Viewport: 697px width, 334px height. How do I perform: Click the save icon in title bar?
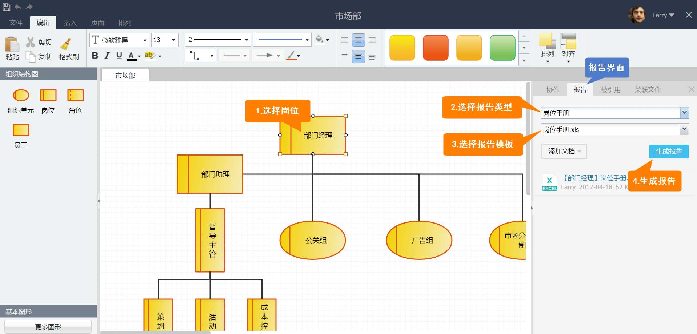(6, 7)
